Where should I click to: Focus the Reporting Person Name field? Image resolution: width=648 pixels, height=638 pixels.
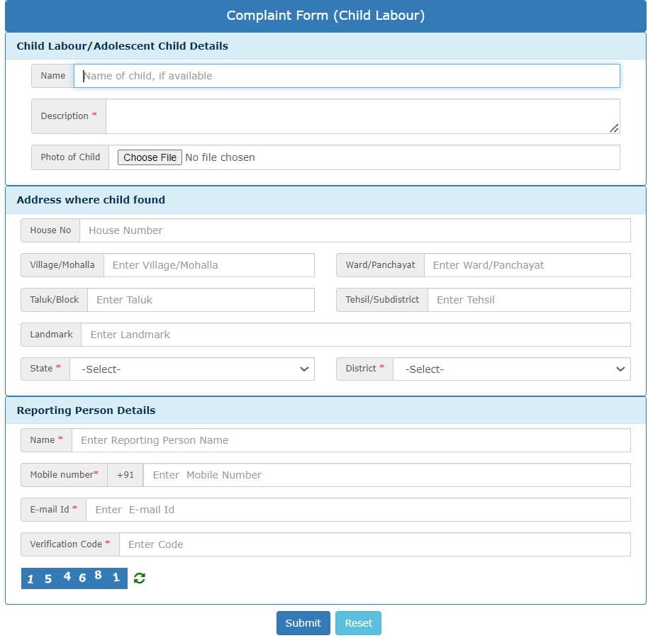coord(351,440)
